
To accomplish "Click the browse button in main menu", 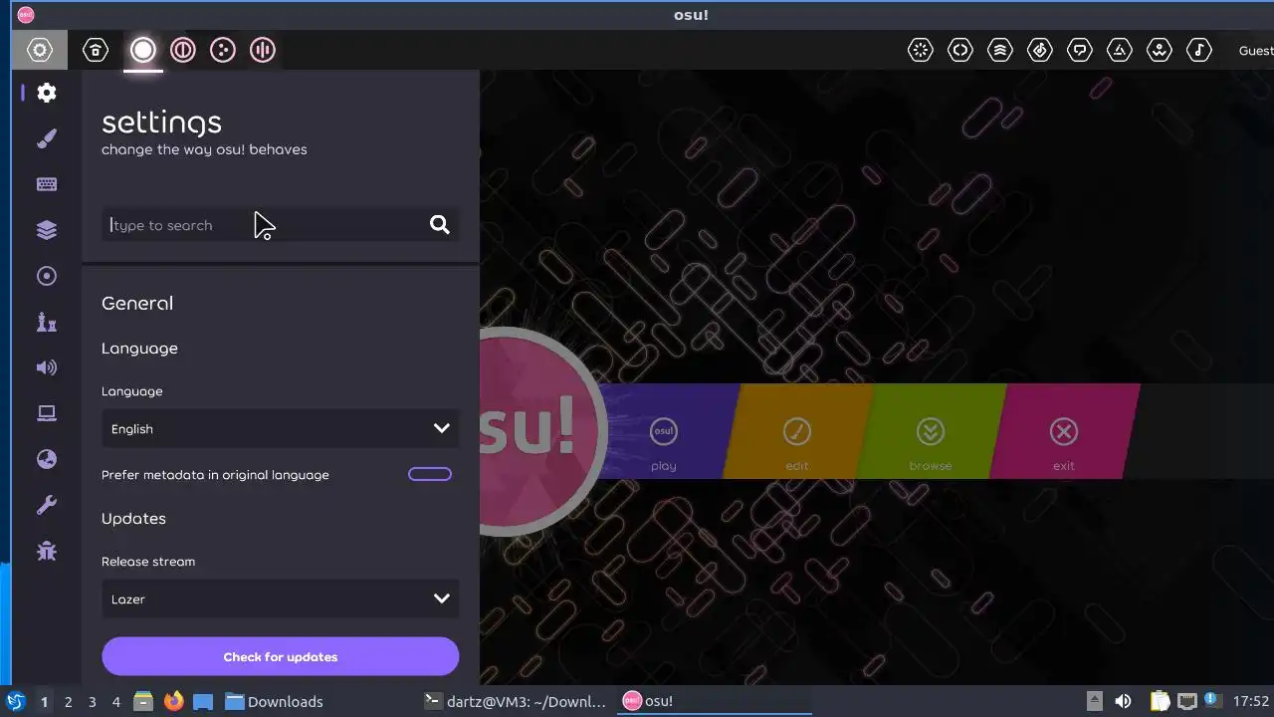I will 931,431.
